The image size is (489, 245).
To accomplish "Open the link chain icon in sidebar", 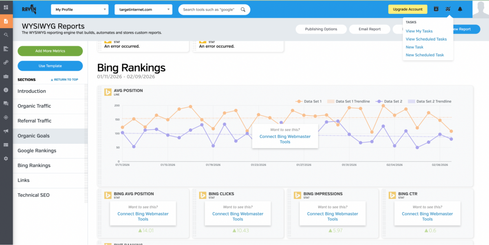I will point(6,62).
